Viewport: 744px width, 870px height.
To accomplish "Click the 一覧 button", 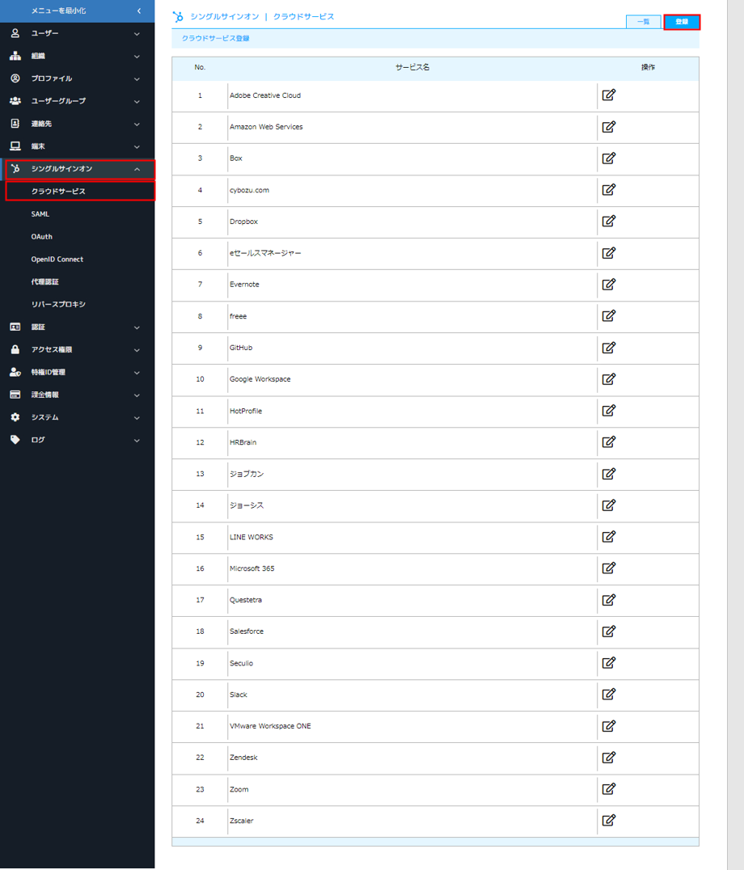I will (x=643, y=22).
